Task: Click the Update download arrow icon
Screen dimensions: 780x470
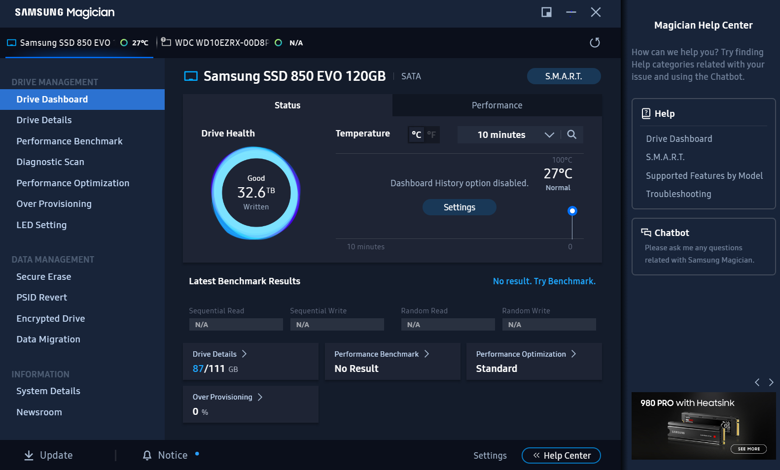Action: (x=29, y=455)
